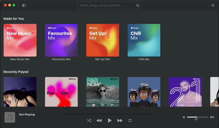Open the purple 21 playlist cover
Image resolution: width=219 pixels, height=128 pixels.
pyautogui.click(x=185, y=92)
